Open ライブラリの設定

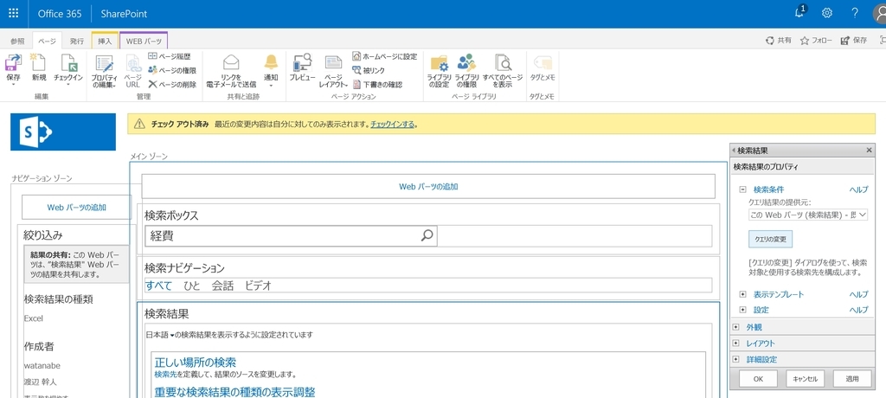coord(439,71)
